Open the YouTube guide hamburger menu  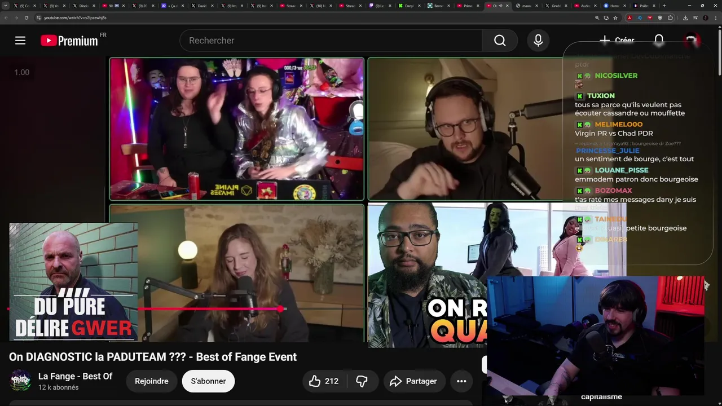[x=20, y=41]
